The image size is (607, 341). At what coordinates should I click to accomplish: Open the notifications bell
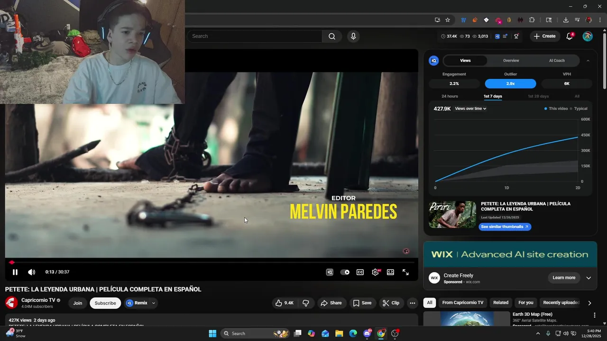click(x=570, y=36)
